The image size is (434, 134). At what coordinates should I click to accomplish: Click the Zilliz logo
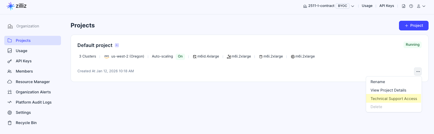(17, 6)
